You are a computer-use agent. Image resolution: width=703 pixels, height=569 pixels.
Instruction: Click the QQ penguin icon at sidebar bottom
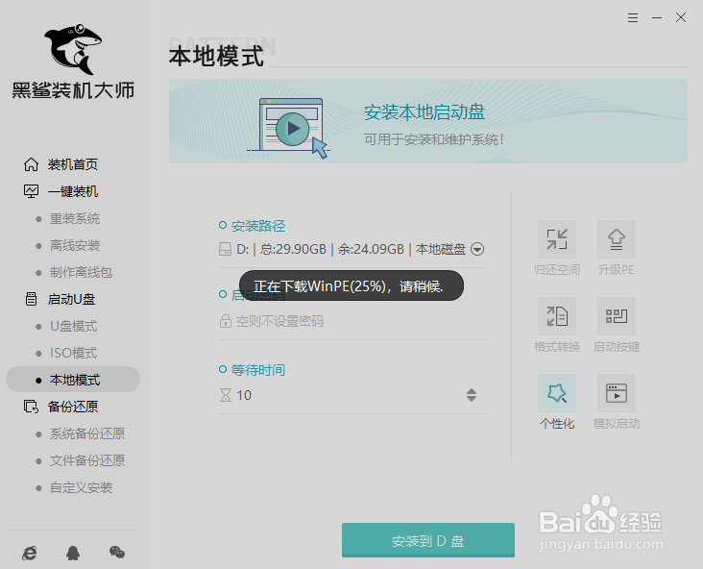pos(73,553)
